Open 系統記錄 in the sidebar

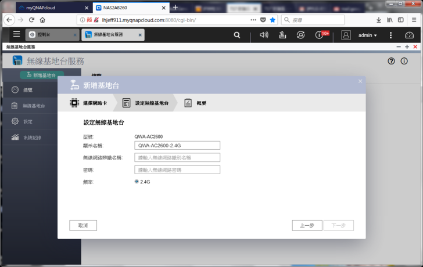pos(30,138)
